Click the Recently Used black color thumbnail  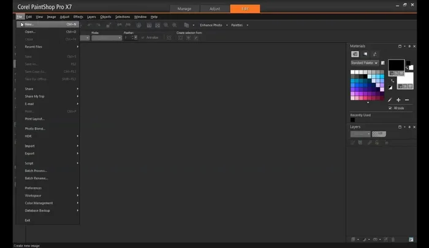tap(352, 120)
